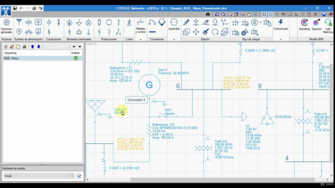Toggle square frame view mode

(264, 14)
